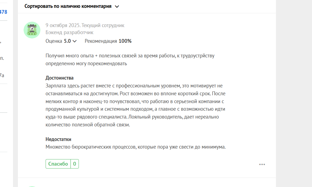Click the review summary about useful connections
Viewport: 312px width, 187px height.
130,60
